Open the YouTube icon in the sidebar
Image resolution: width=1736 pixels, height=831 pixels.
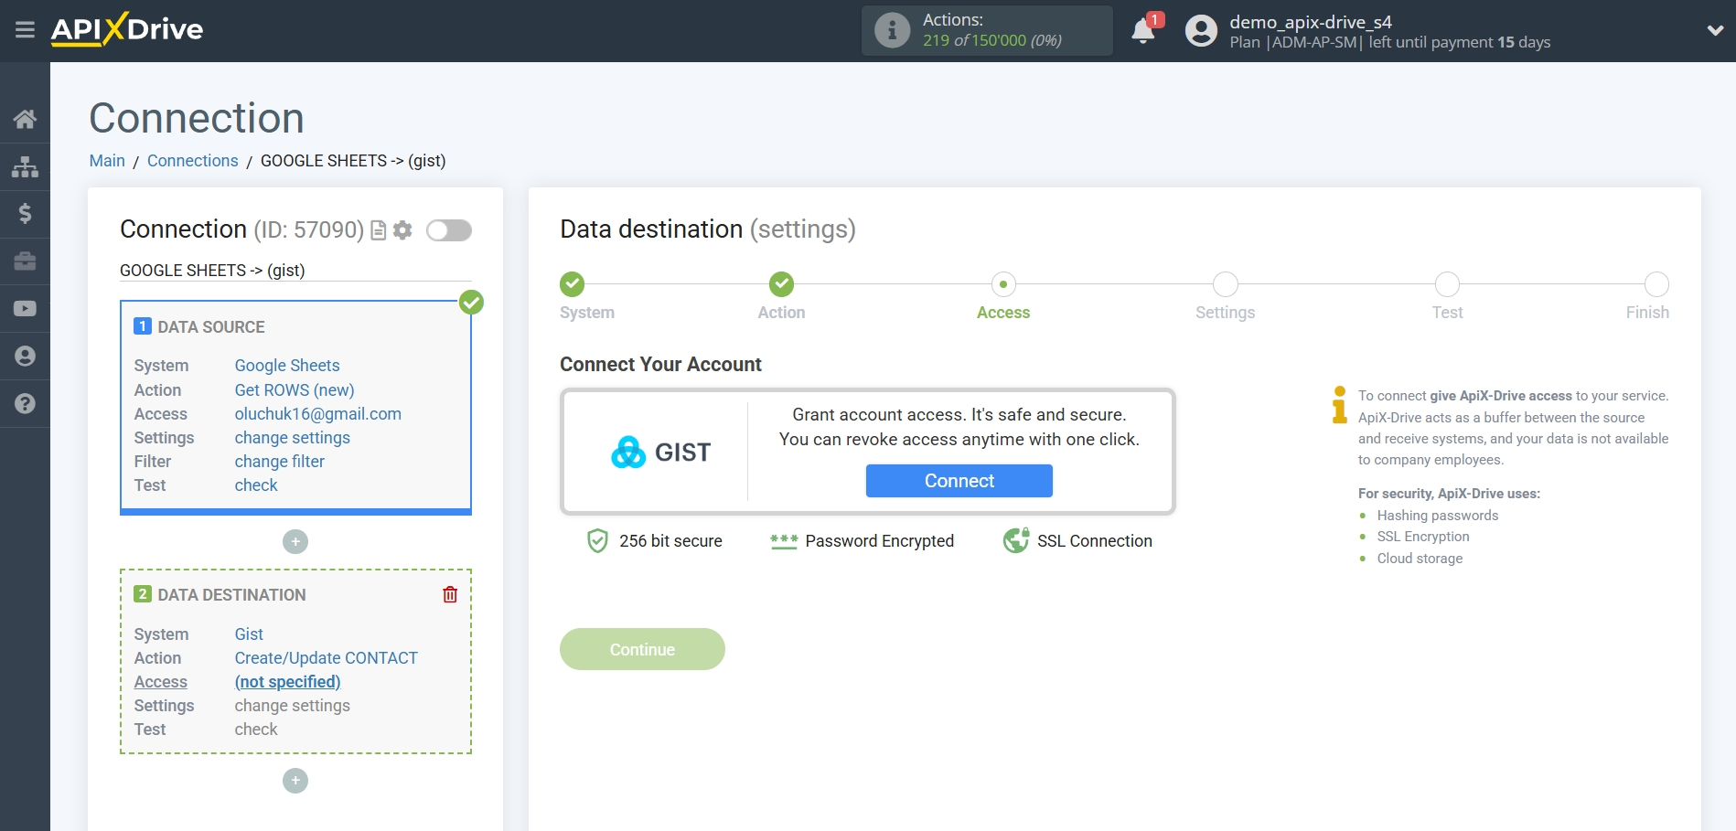[x=25, y=308]
